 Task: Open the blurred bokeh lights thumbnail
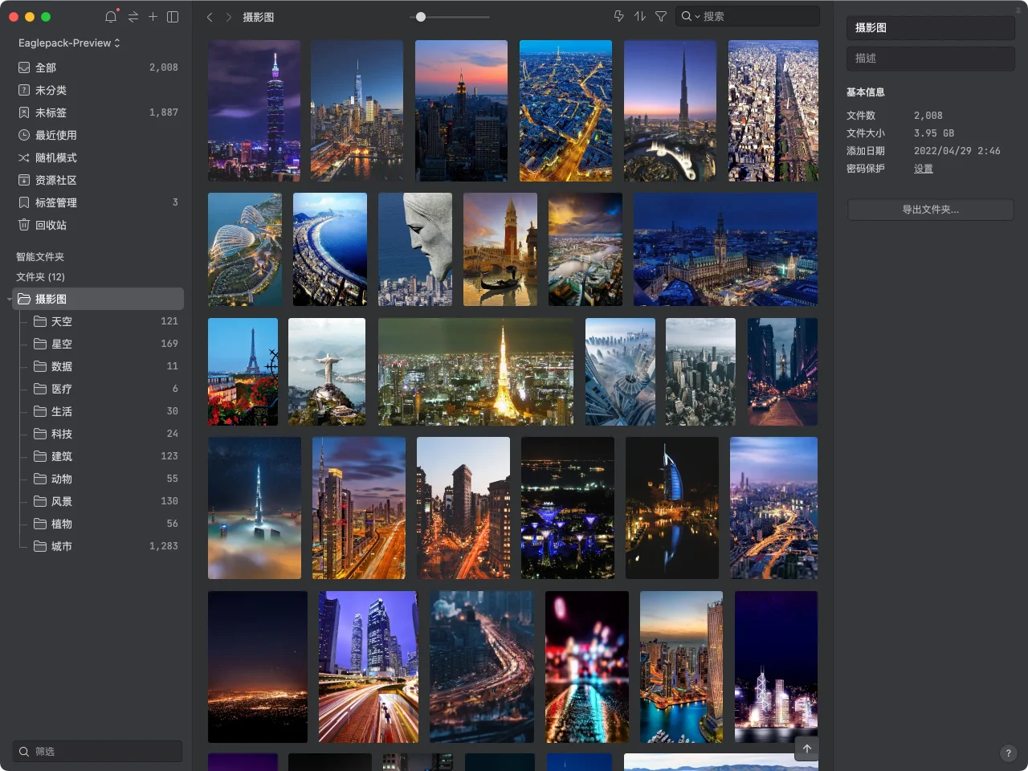[587, 667]
